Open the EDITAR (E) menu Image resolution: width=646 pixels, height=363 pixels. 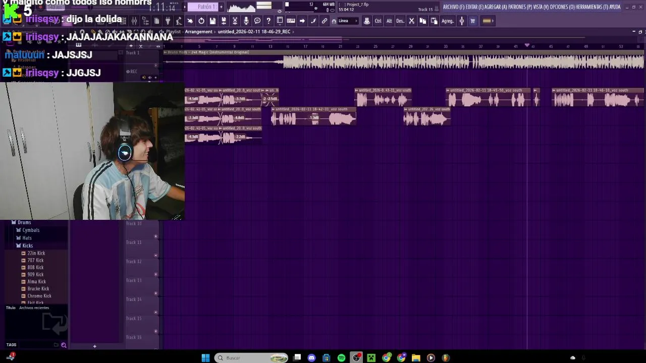point(474,7)
